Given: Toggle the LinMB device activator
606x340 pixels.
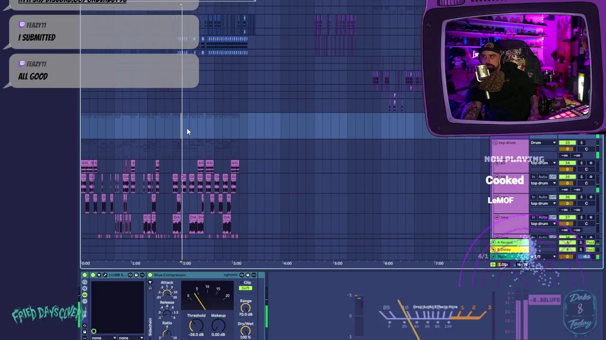Looking at the screenshot, I should pyautogui.click(x=93, y=275).
